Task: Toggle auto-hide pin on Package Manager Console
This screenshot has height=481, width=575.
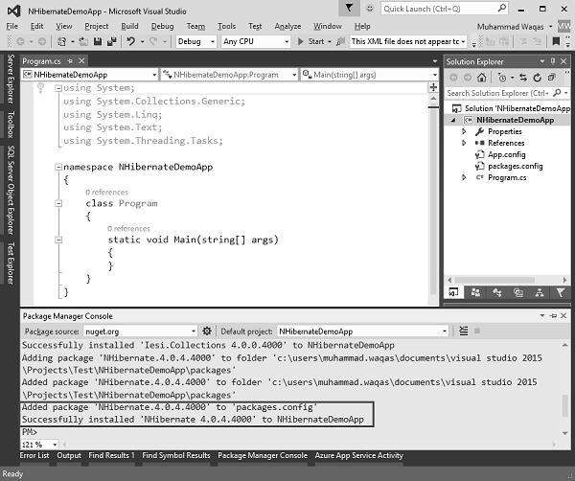Action: [x=553, y=315]
